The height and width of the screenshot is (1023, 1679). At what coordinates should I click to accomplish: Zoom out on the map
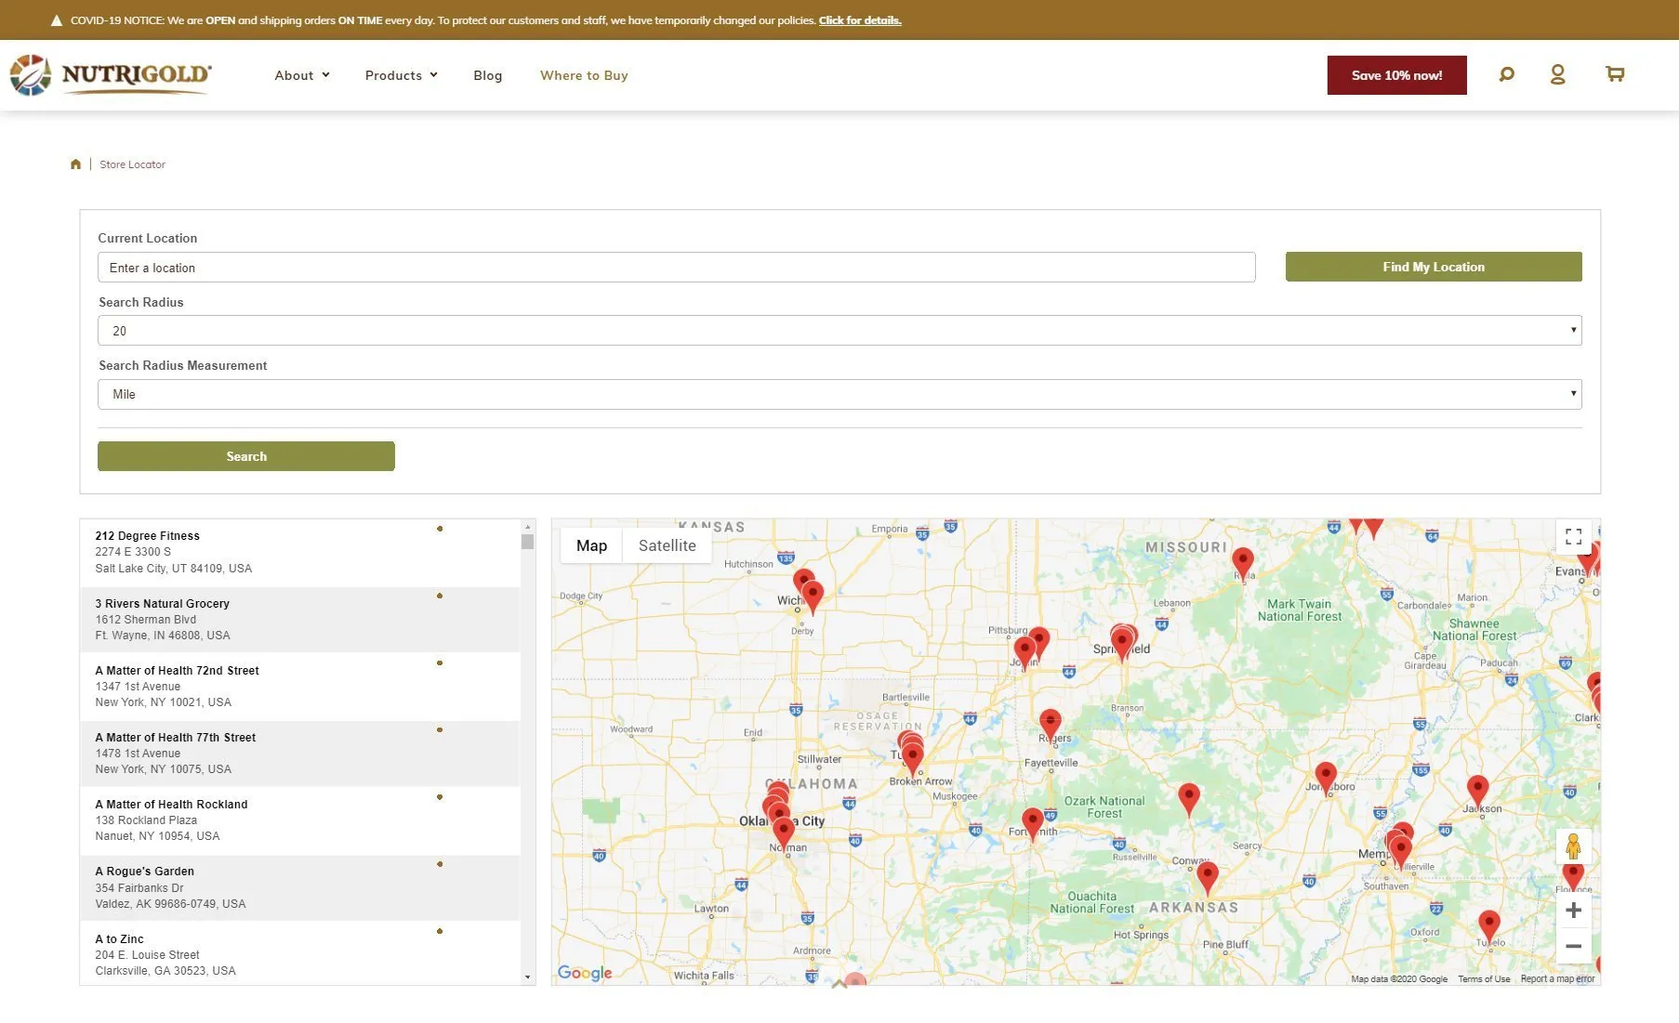click(x=1573, y=946)
